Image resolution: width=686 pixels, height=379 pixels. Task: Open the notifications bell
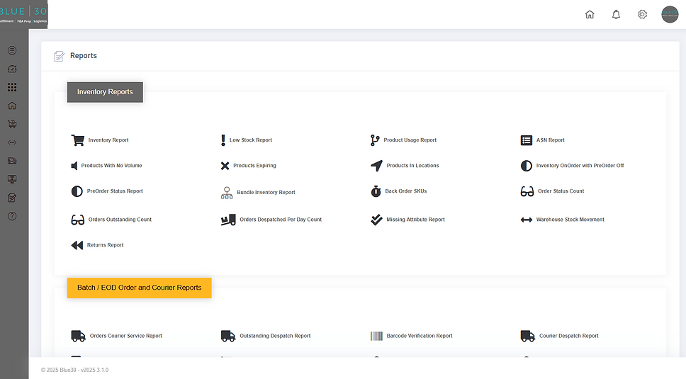[x=616, y=14]
